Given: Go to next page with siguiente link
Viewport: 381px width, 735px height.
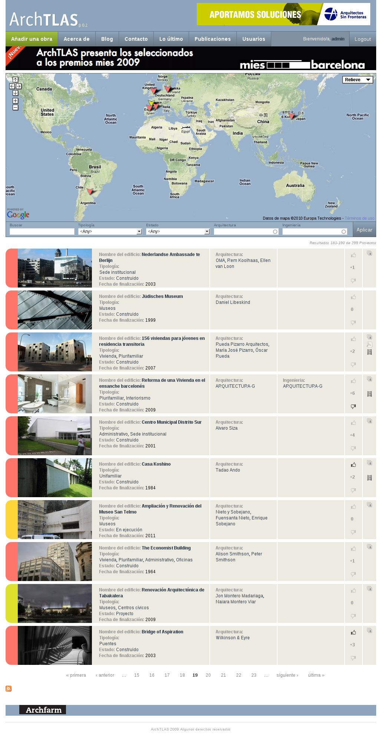Looking at the screenshot, I should tap(287, 675).
